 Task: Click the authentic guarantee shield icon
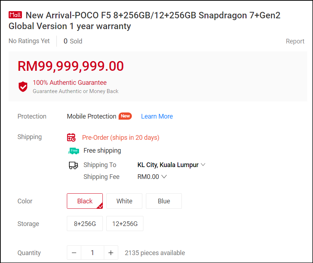pyautogui.click(x=23, y=87)
